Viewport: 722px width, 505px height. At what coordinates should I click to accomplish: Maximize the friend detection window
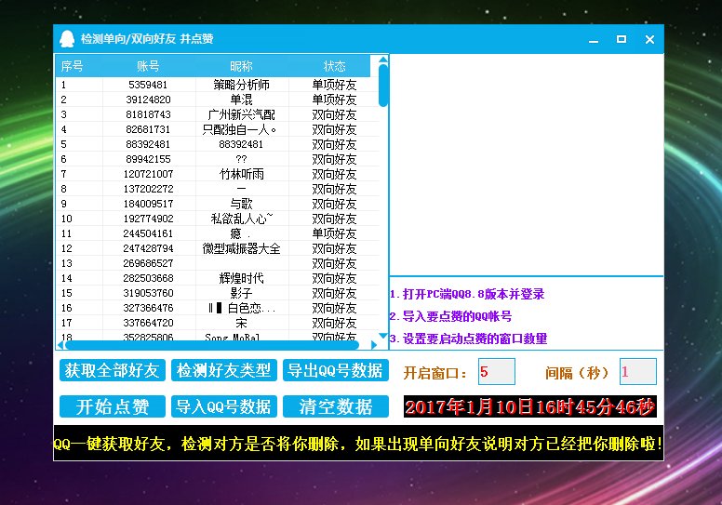coord(622,40)
